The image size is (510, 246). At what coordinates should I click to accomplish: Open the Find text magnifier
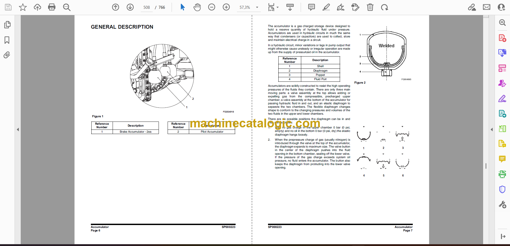click(x=67, y=7)
